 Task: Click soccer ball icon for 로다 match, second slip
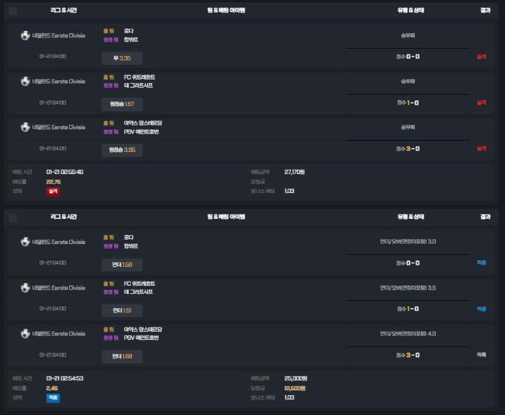[25, 242]
